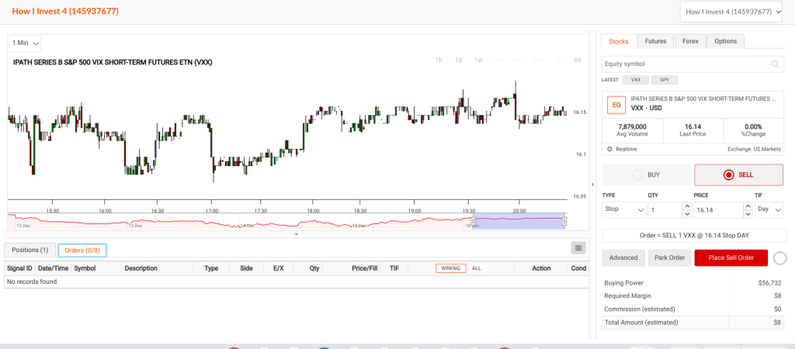Switch orders filter to ALL
Viewport: 795px width, 349px height.
click(477, 268)
